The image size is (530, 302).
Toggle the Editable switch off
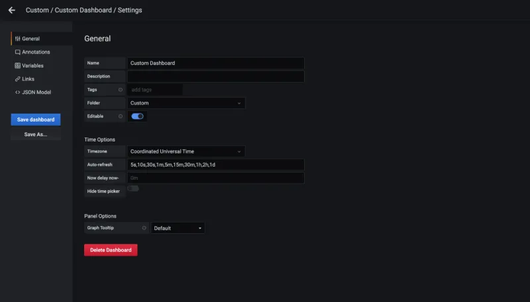[137, 116]
